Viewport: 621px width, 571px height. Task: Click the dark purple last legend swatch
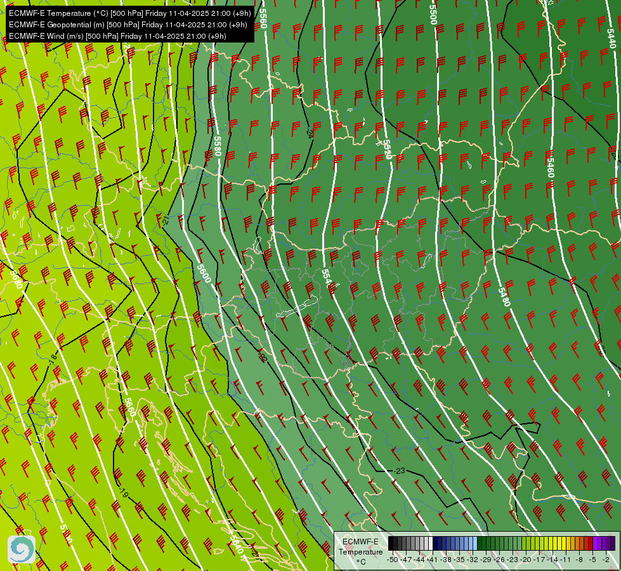pos(613,543)
